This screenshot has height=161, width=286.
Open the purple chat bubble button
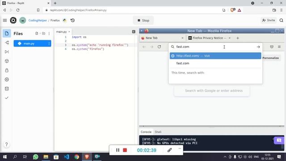279,140
